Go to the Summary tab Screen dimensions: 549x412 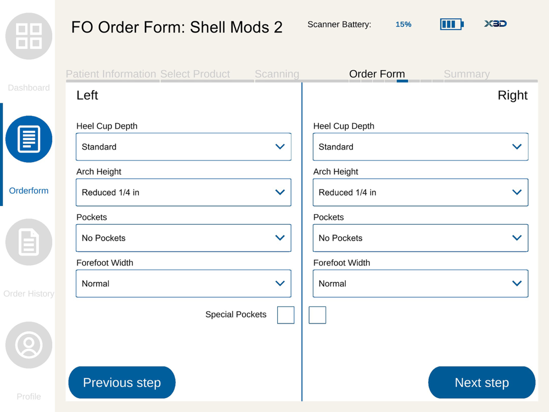[467, 74]
